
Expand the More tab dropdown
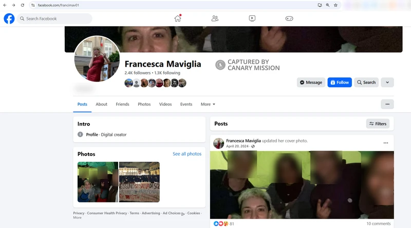(x=208, y=104)
